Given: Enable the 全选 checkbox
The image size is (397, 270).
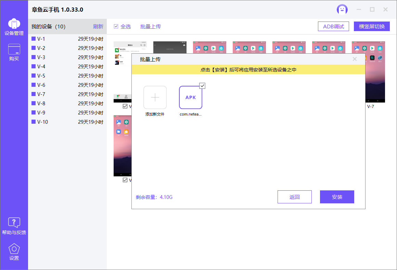Looking at the screenshot, I should tap(116, 26).
